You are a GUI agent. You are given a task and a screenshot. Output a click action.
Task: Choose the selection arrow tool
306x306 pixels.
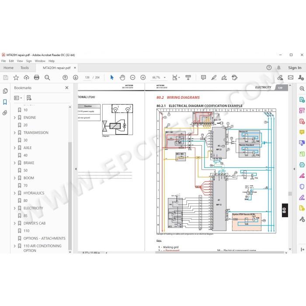(112, 77)
